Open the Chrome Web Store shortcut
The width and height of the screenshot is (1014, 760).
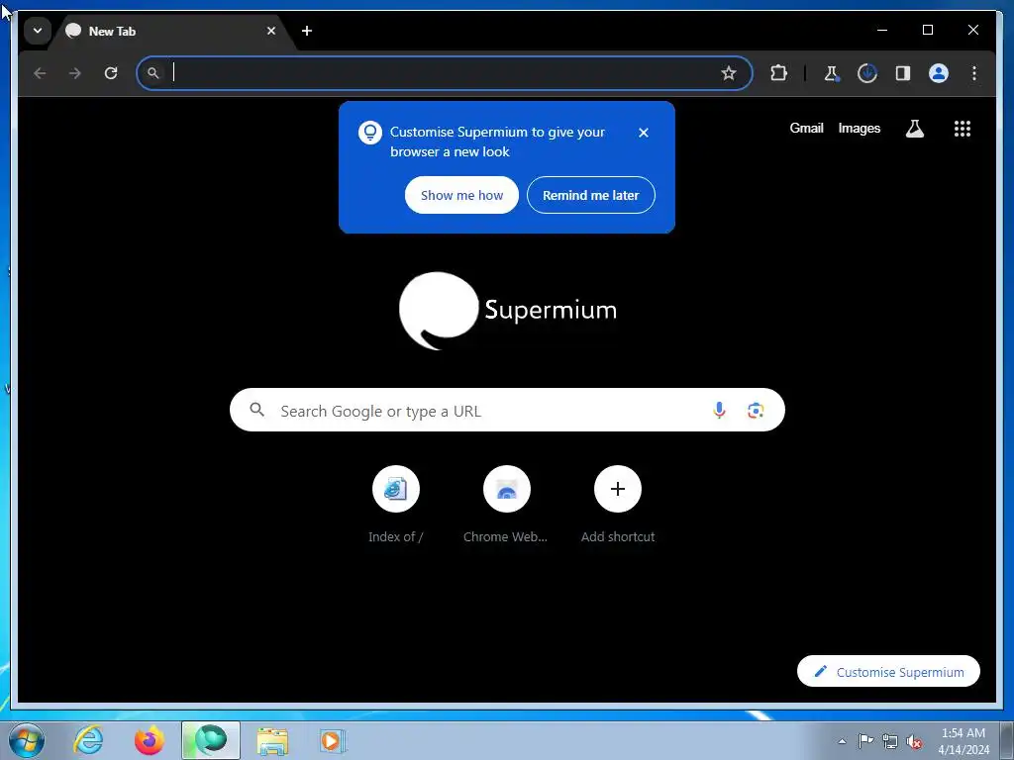coord(506,505)
